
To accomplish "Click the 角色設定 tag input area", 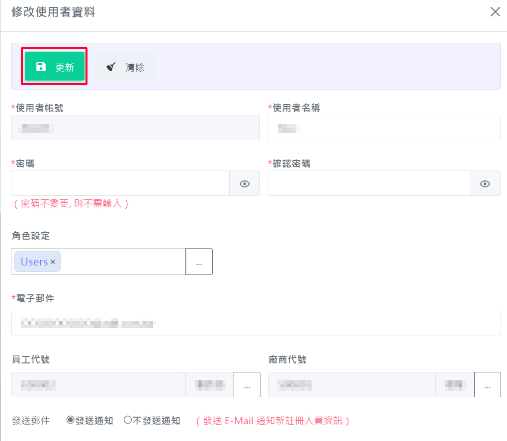I will (122, 262).
